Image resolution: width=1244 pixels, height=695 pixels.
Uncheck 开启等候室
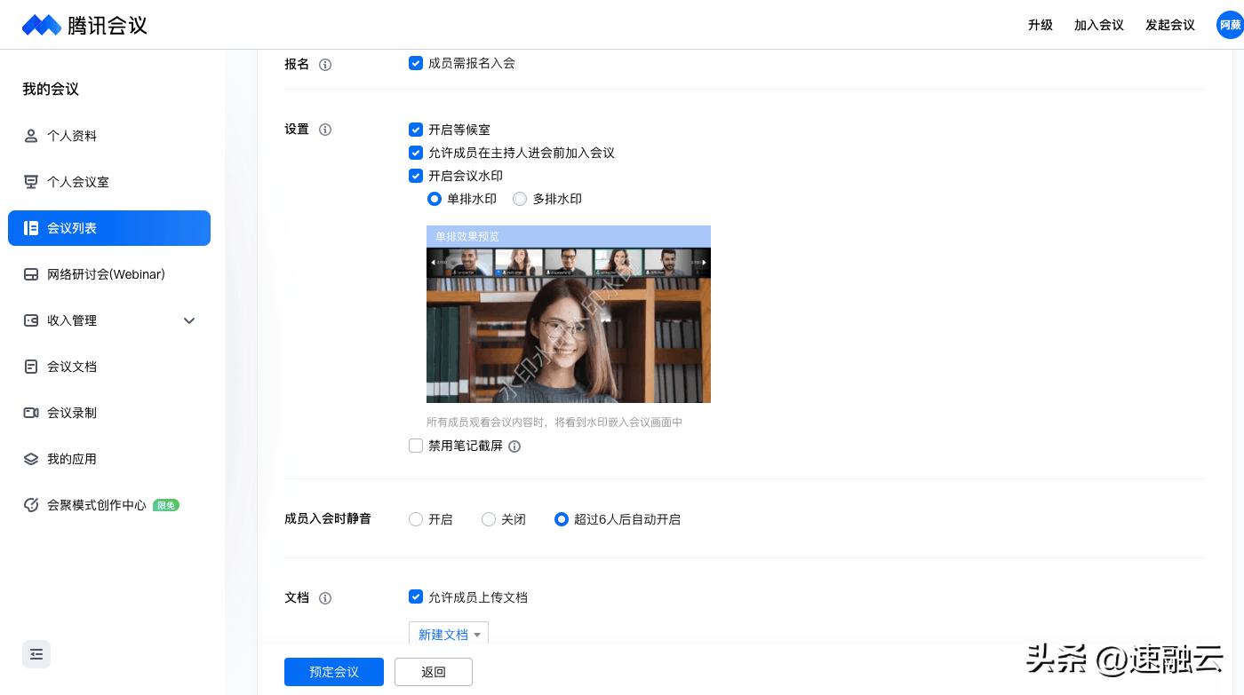[x=416, y=130]
